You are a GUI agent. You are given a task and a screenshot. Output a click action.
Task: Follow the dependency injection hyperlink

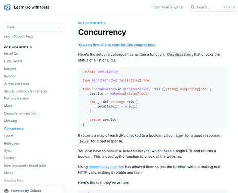pos(107,167)
